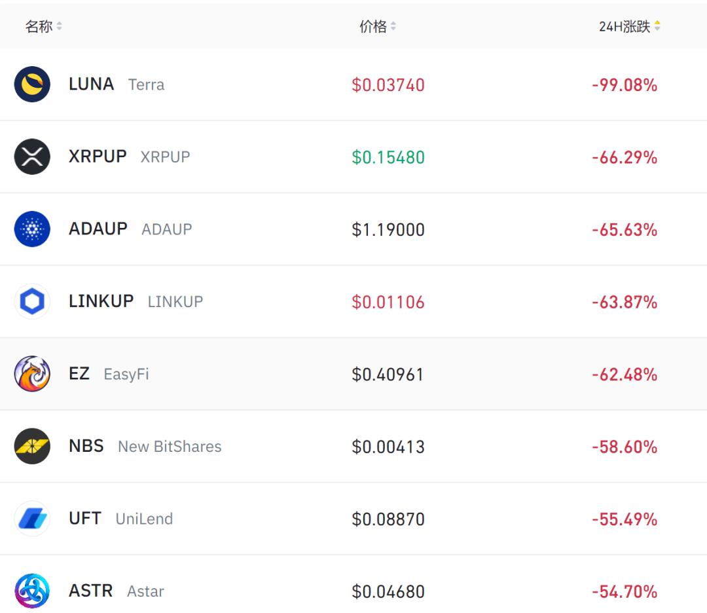Click the 名称 column header label
707x613 pixels.
pyautogui.click(x=39, y=27)
